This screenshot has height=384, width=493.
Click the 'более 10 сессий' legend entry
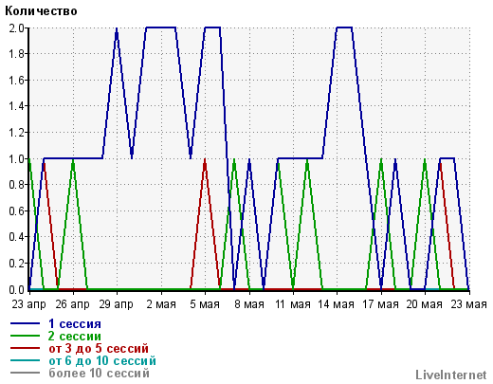point(99,373)
